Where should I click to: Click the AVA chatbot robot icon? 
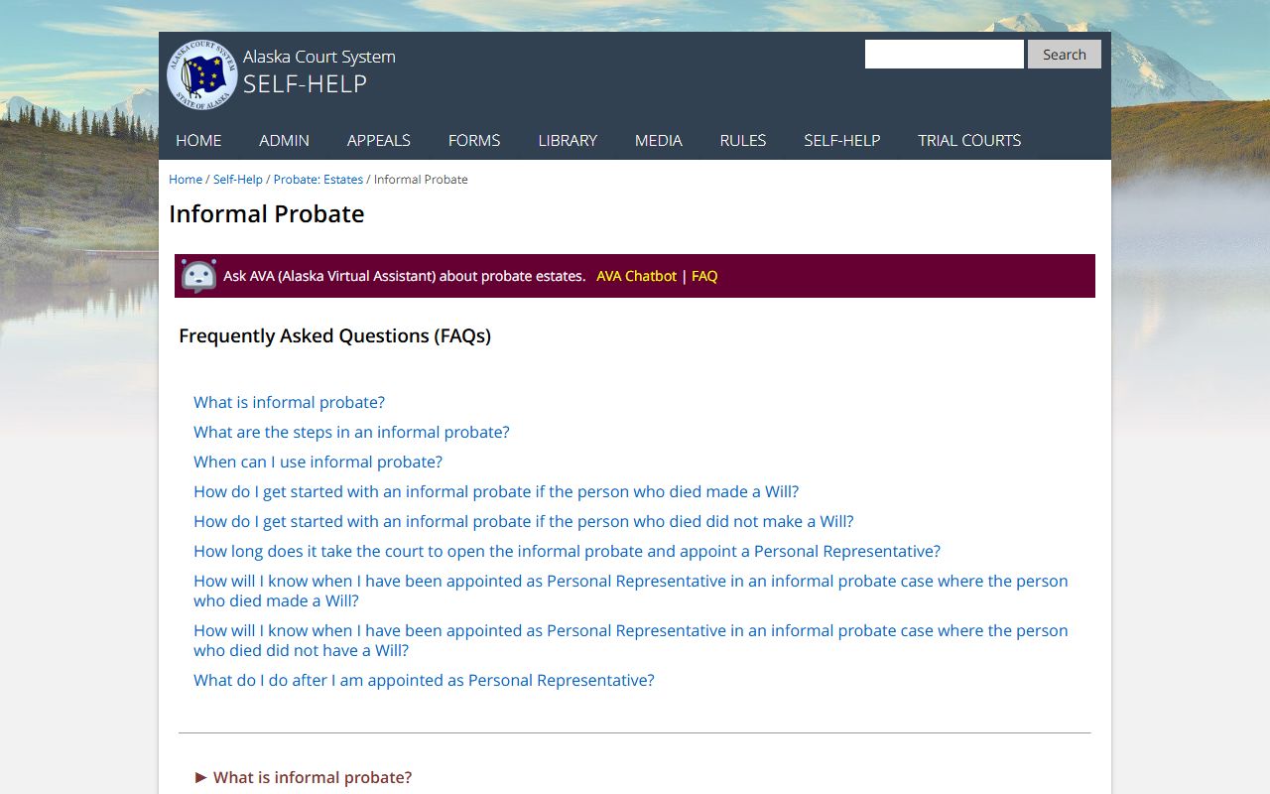click(x=198, y=276)
